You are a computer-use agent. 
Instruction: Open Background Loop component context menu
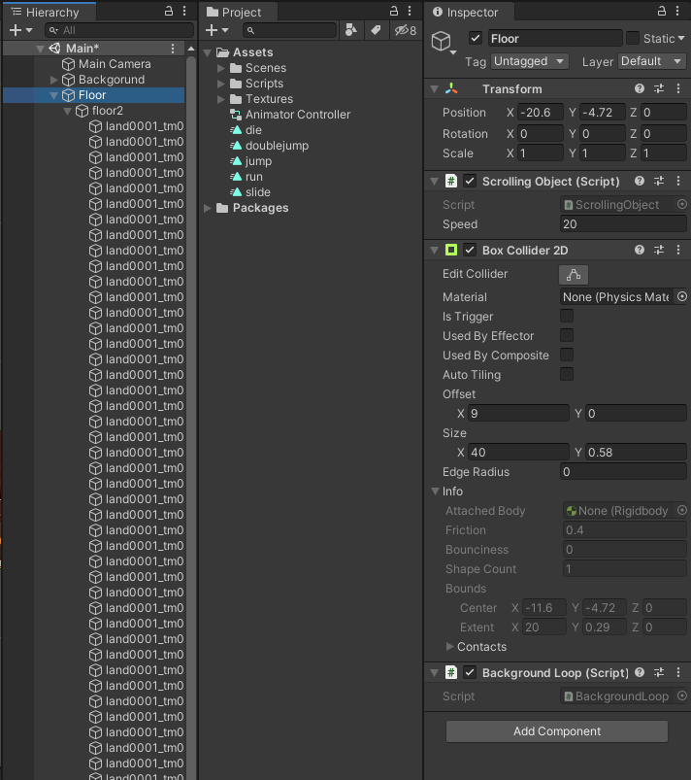678,672
